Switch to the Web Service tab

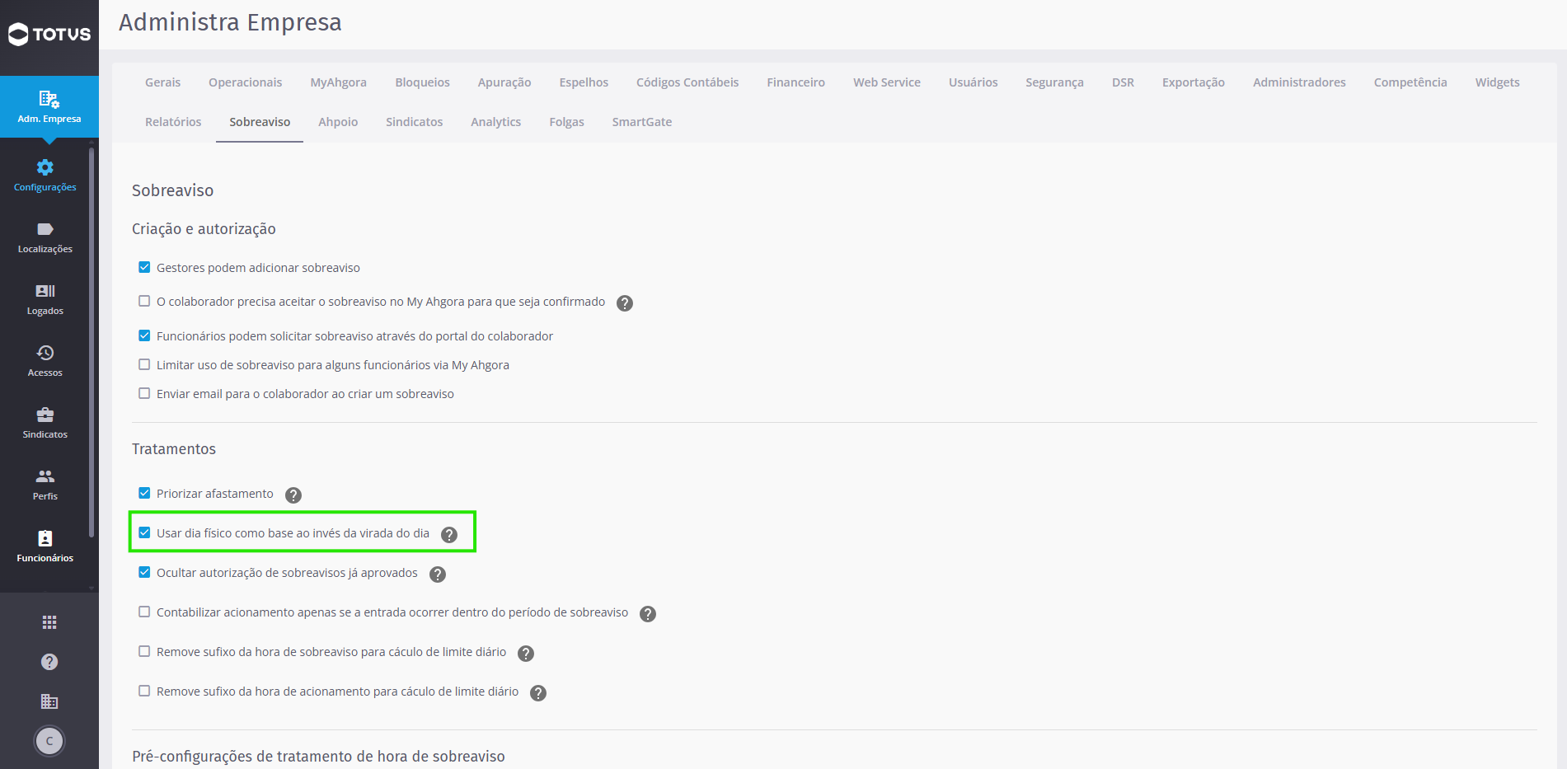887,82
